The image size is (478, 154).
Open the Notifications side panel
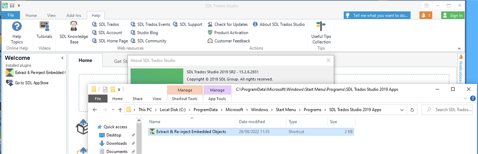(x=461, y=69)
